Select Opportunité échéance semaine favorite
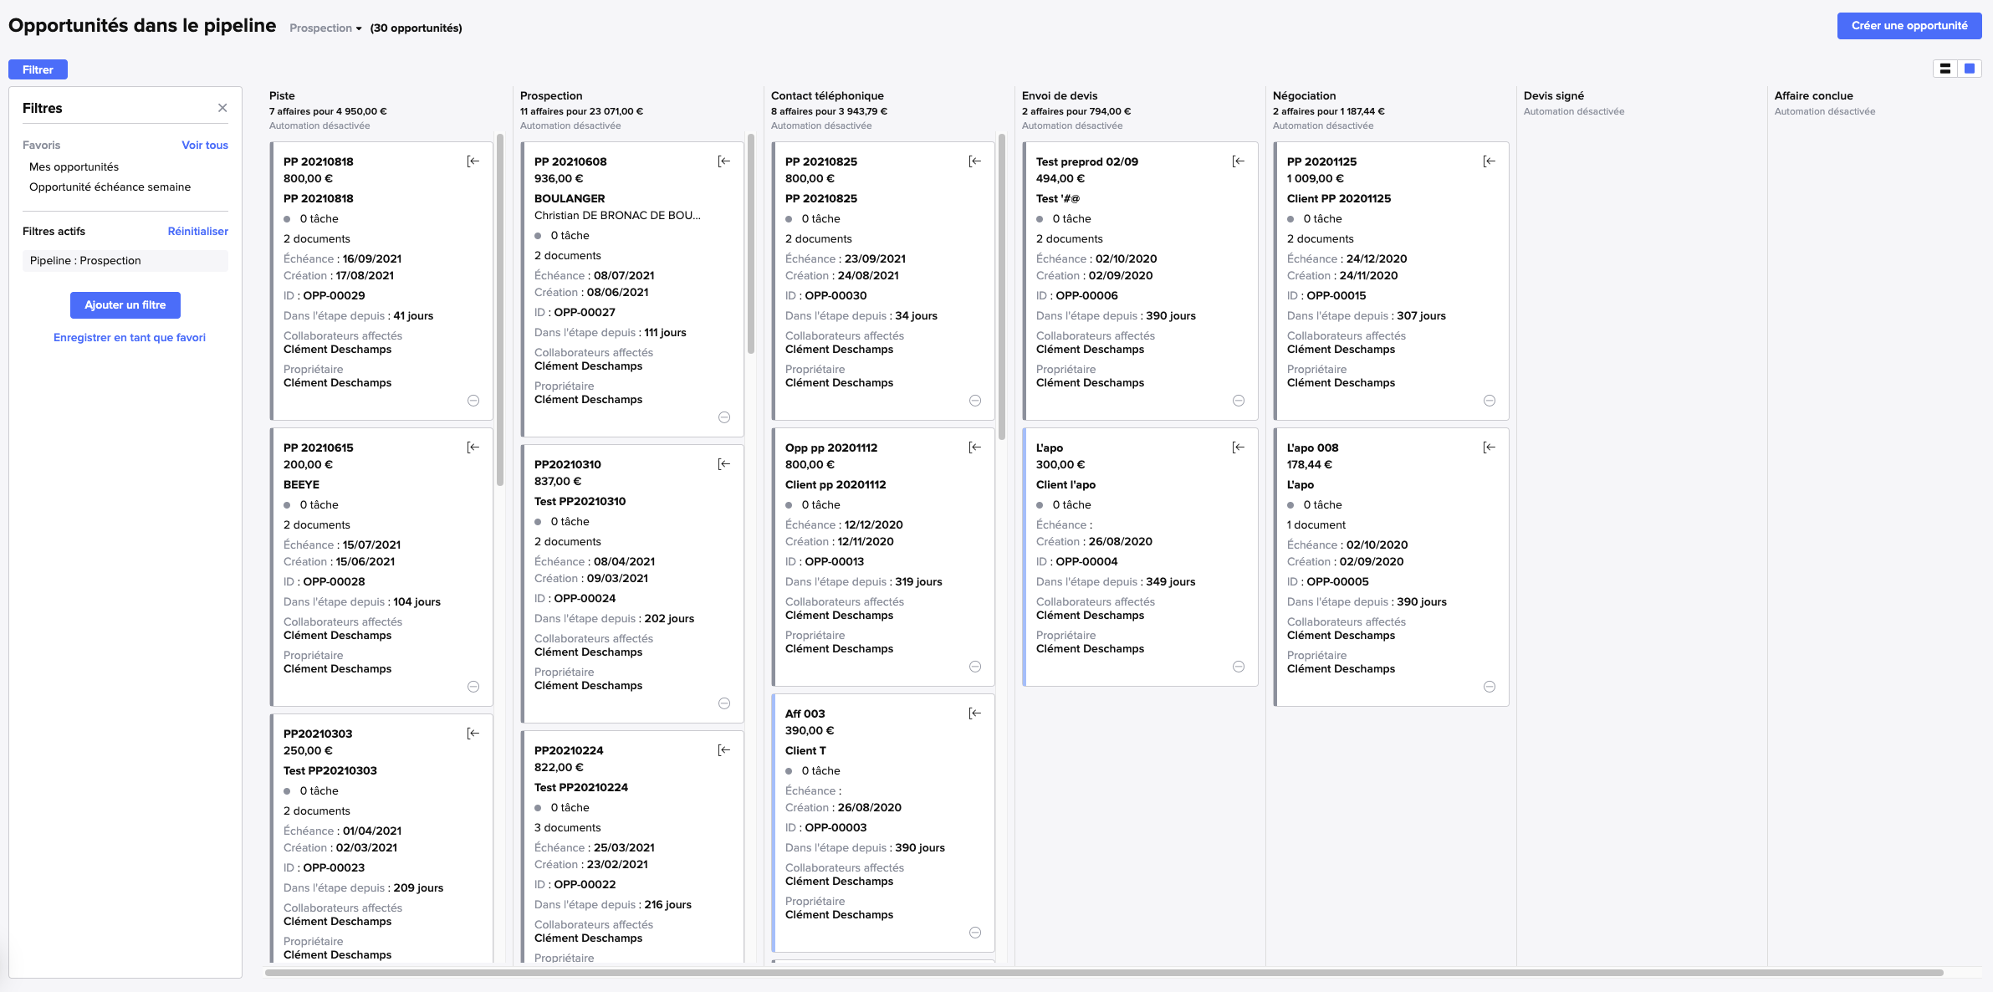1993x992 pixels. 110,187
